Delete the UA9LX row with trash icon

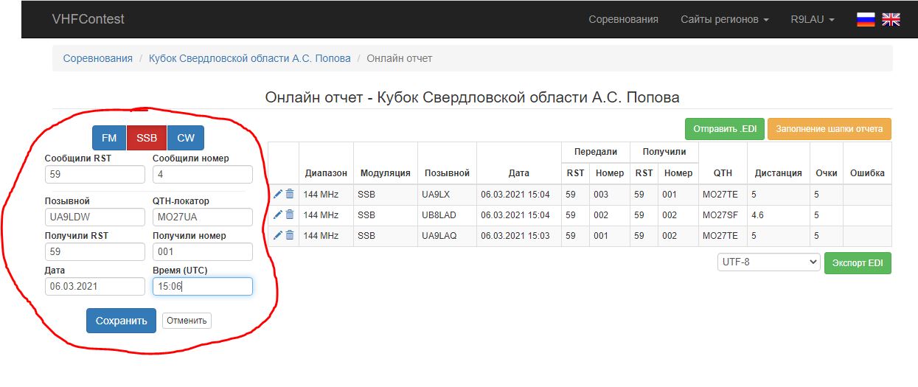[x=290, y=194]
